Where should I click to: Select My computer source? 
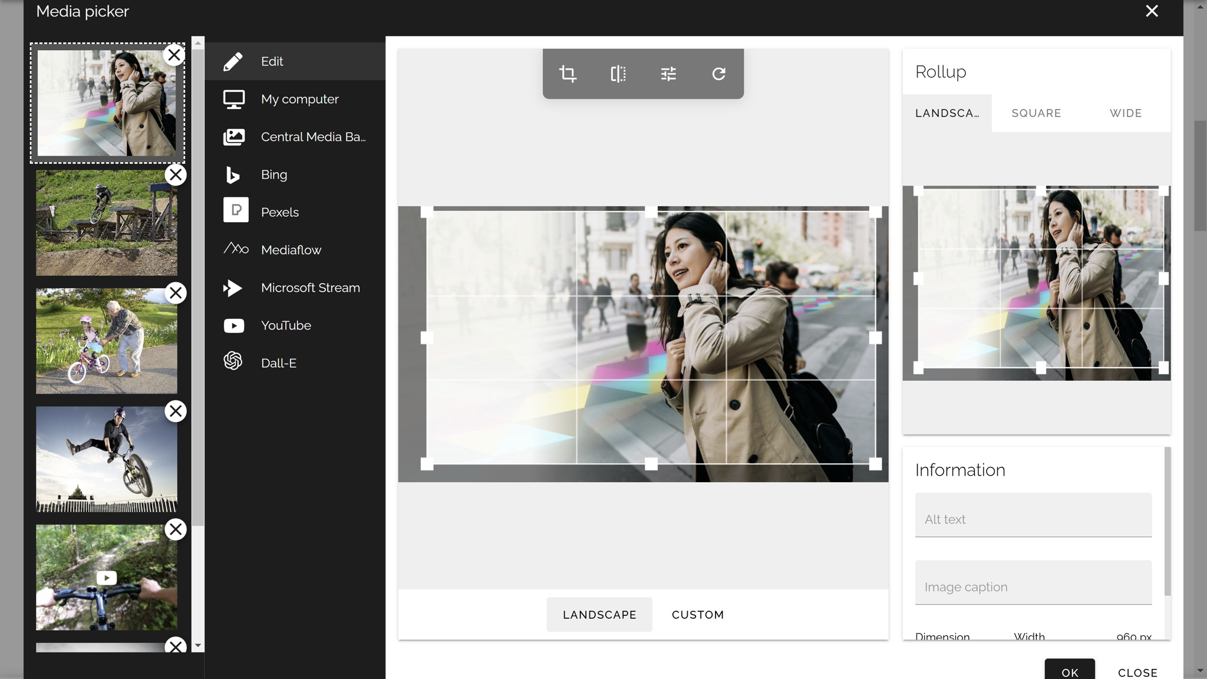click(295, 99)
